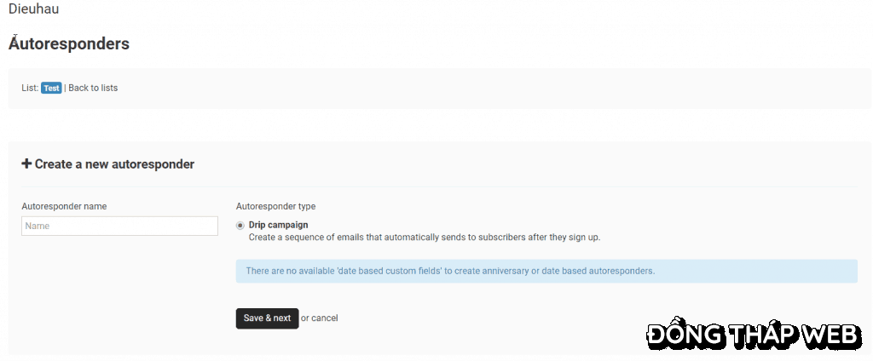The image size is (873, 361).
Task: Select the Drip campaign radio button
Action: [x=240, y=226]
